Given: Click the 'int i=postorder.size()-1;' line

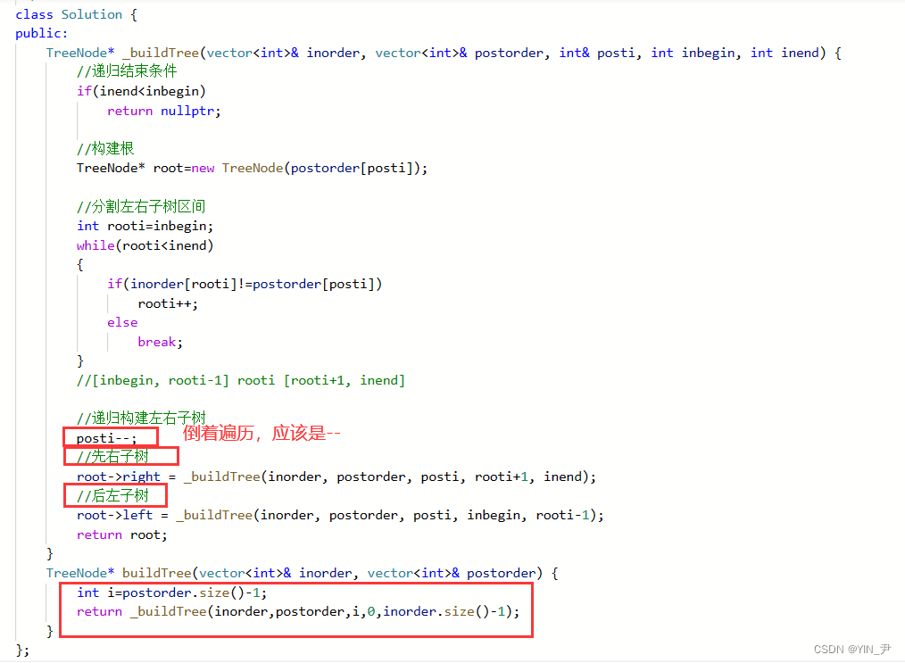Looking at the screenshot, I should pos(171,593).
